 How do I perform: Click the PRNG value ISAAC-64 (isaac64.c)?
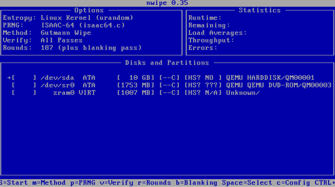[83, 25]
